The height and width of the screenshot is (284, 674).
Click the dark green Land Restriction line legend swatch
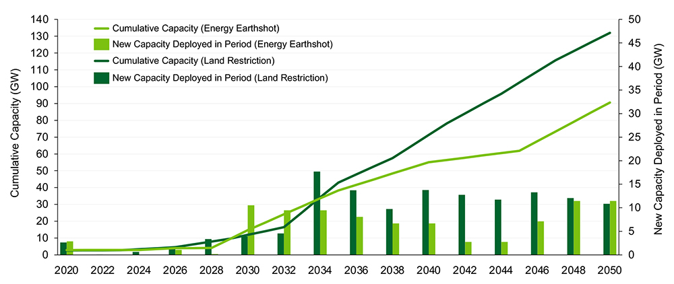tap(100, 61)
